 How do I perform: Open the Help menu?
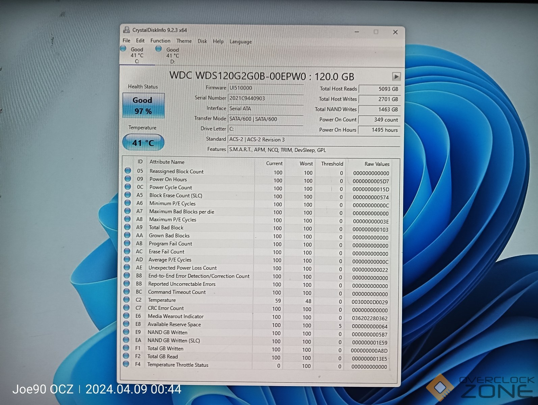click(218, 41)
